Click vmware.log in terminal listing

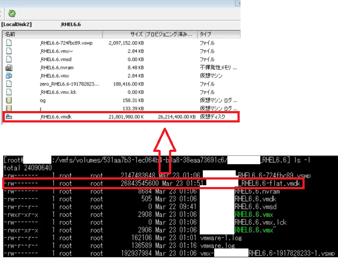click(x=217, y=246)
